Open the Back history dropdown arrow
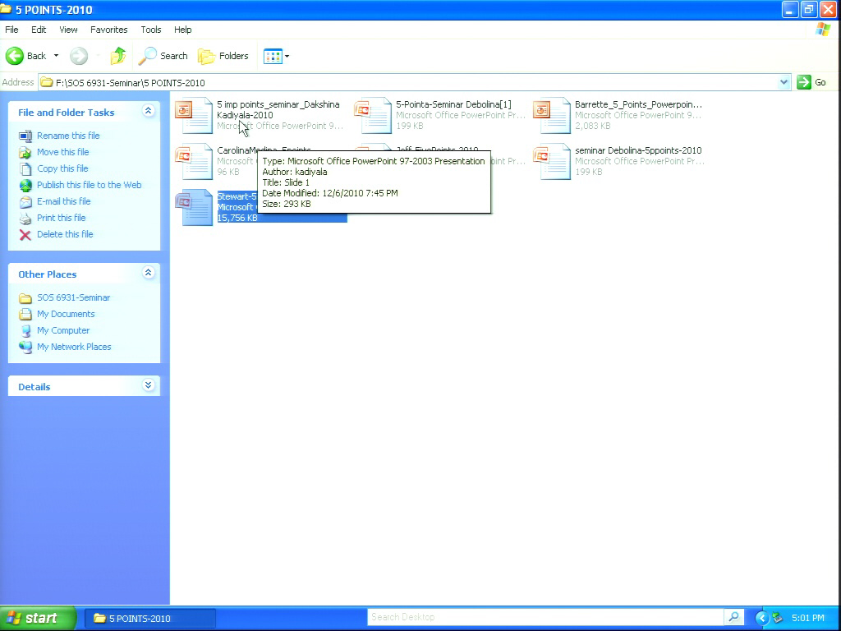The width and height of the screenshot is (841, 631). click(56, 56)
